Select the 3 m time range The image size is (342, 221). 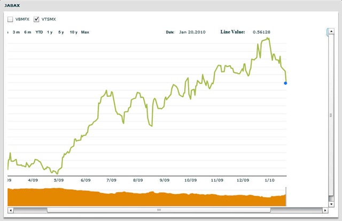pyautogui.click(x=16, y=32)
